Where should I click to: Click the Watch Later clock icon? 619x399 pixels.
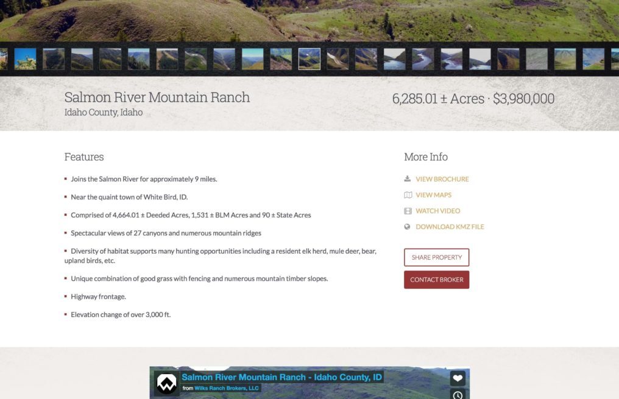(x=458, y=395)
